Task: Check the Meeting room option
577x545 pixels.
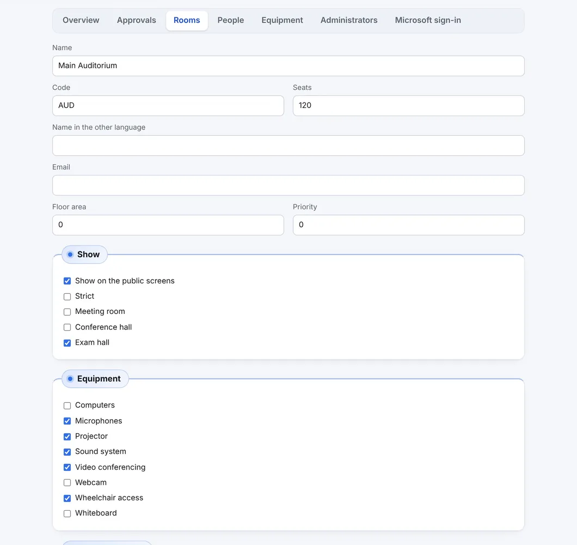Action: 67,312
